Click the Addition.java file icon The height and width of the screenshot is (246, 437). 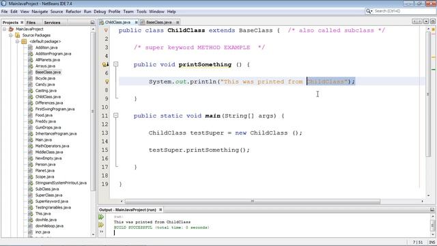pyautogui.click(x=30, y=47)
